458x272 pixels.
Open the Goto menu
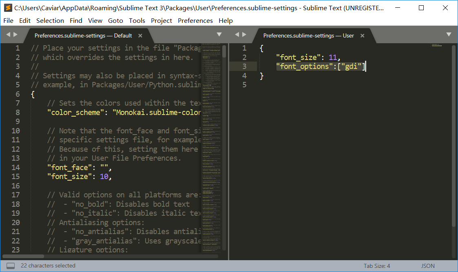(115, 21)
